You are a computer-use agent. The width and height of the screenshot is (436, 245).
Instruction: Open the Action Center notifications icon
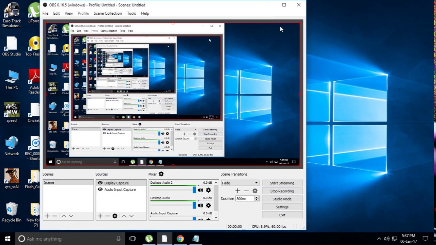(425, 239)
